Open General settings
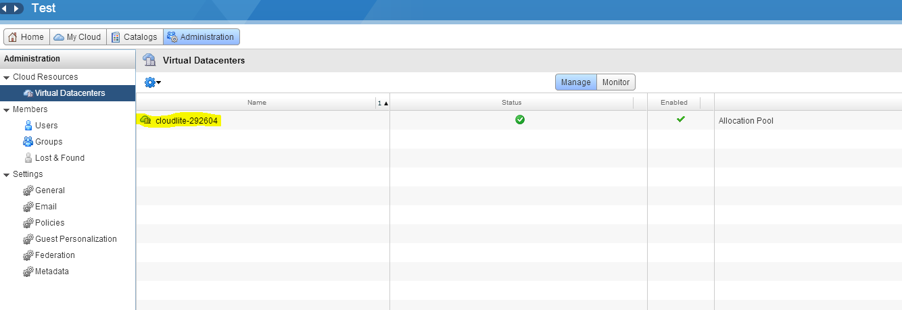 point(50,190)
